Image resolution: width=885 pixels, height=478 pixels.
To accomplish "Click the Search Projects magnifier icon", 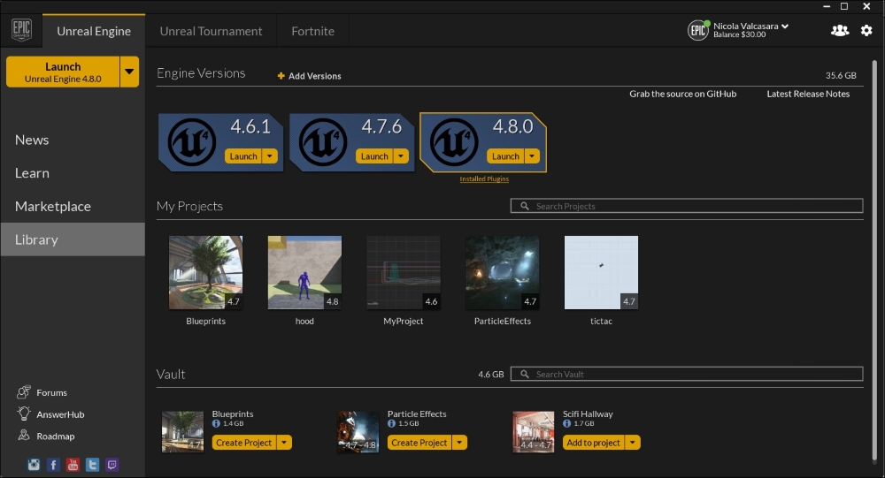I will (524, 206).
